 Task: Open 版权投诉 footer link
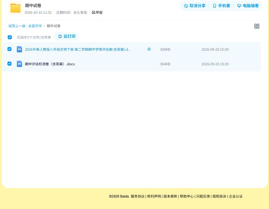(x=219, y=196)
